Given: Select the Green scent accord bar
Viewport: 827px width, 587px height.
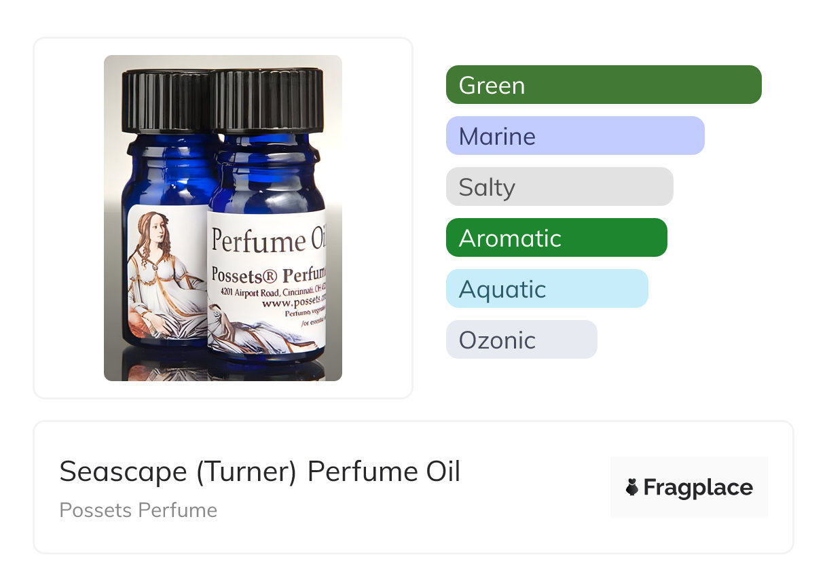Looking at the screenshot, I should tap(604, 85).
